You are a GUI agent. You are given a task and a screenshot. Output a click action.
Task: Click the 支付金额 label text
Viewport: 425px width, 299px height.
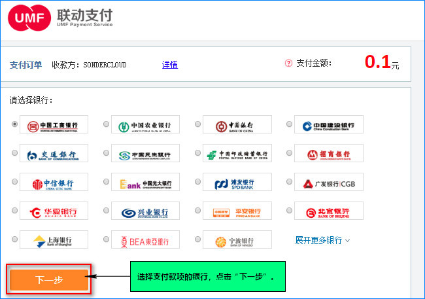[x=314, y=63]
